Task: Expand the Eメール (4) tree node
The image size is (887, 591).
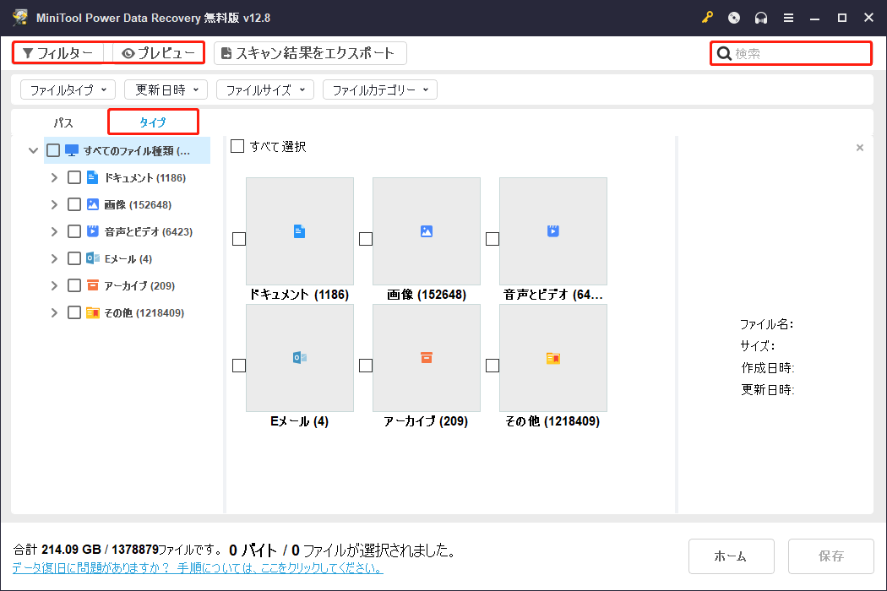Action: [x=54, y=258]
